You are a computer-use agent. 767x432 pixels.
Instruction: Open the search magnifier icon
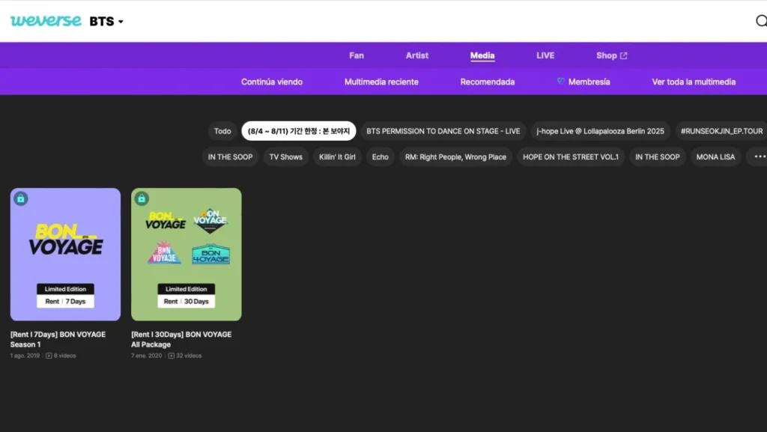pyautogui.click(x=761, y=21)
